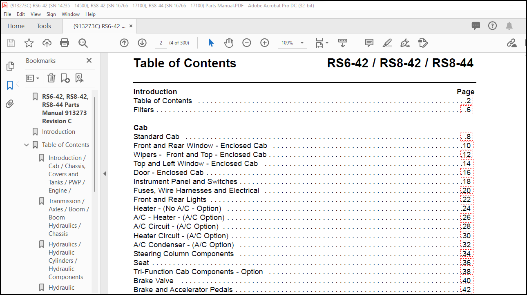527x295 pixels.
Task: Click the 'Steering Column Components' entry text
Action: [x=184, y=254]
